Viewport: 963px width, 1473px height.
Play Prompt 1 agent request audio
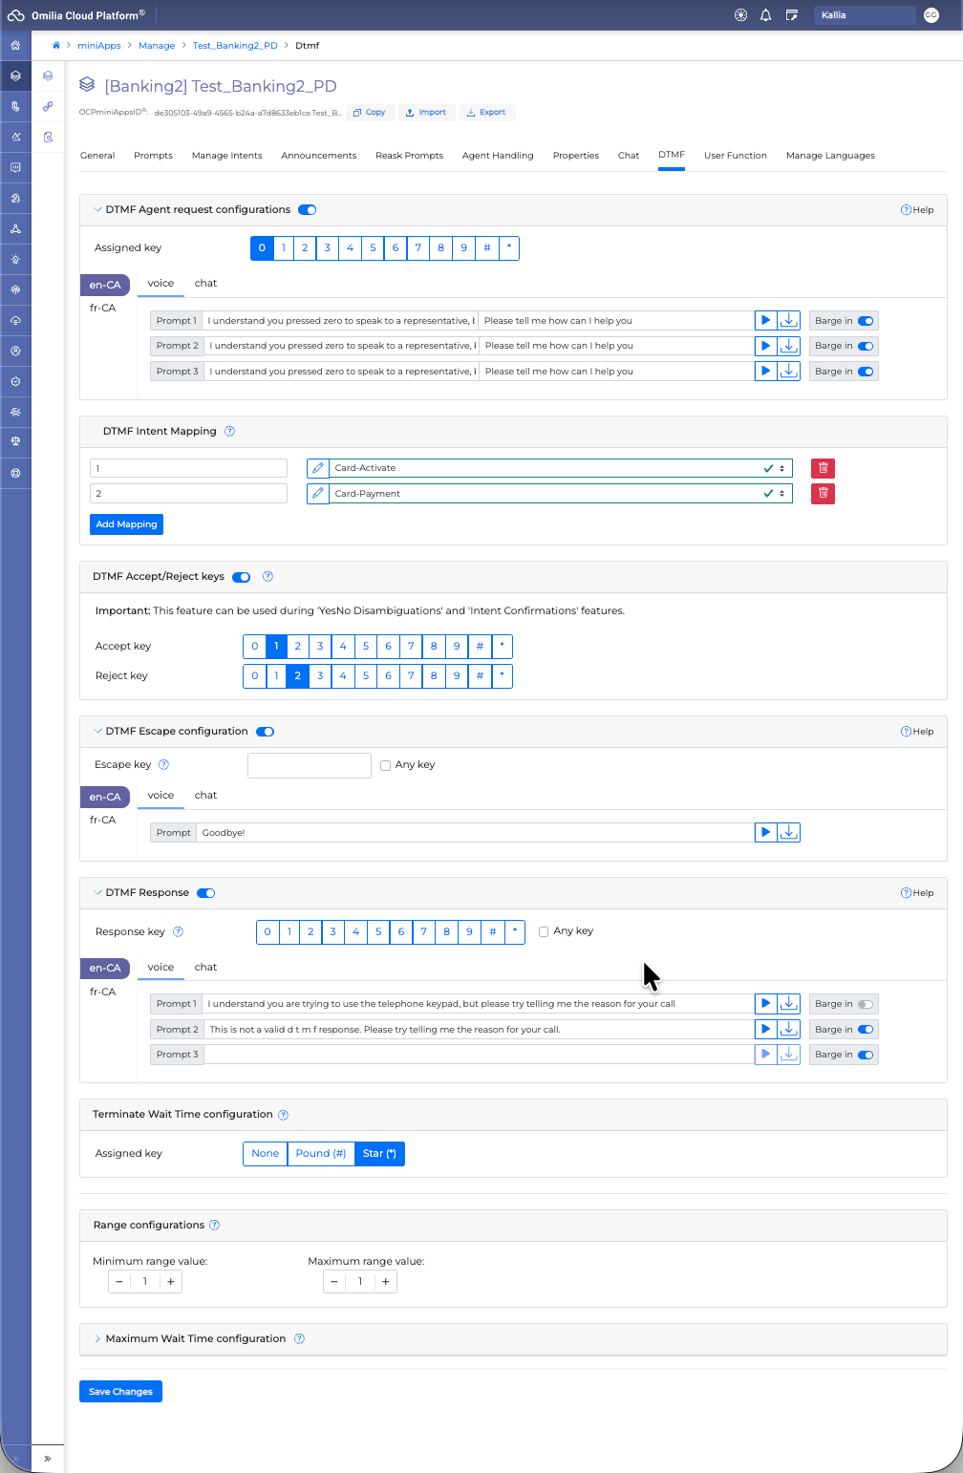pos(765,321)
